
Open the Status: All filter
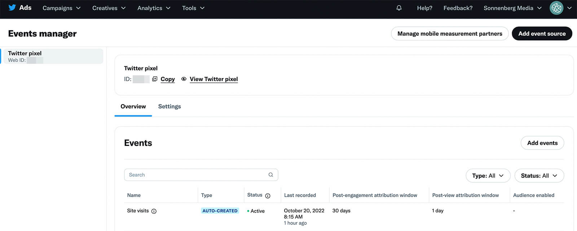[539, 176]
